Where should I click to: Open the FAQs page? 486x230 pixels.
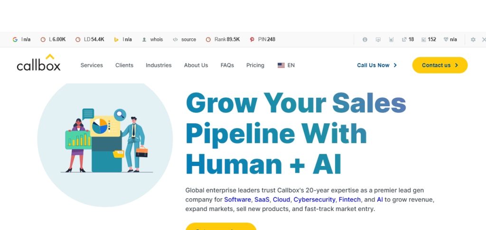coord(227,65)
